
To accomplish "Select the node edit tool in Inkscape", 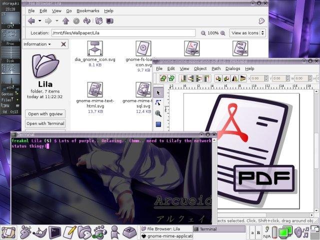I will (158, 103).
